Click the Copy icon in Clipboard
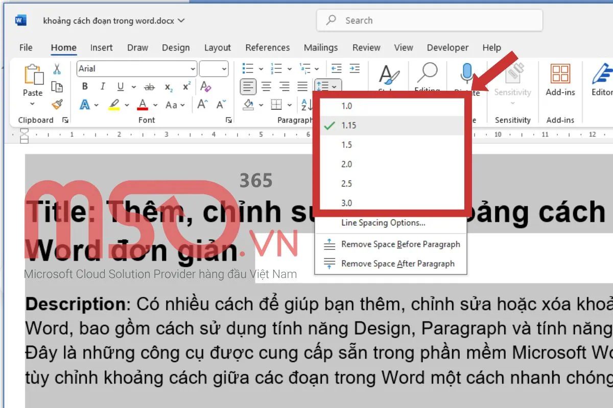 [57, 87]
